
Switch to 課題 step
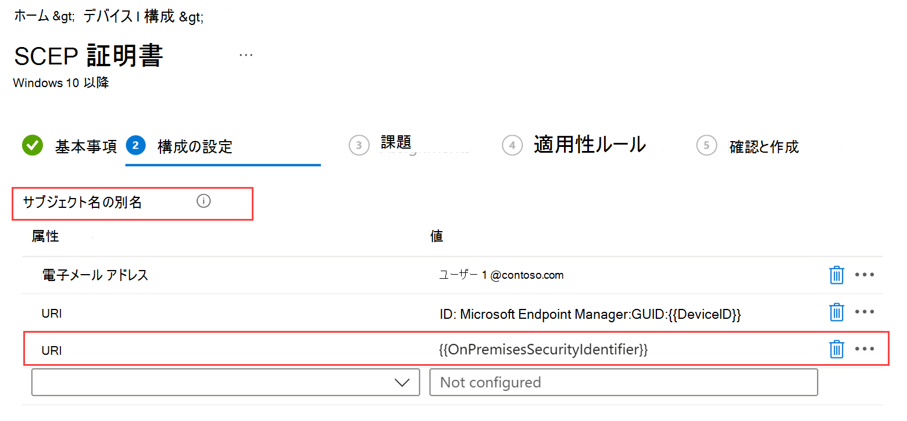(395, 143)
